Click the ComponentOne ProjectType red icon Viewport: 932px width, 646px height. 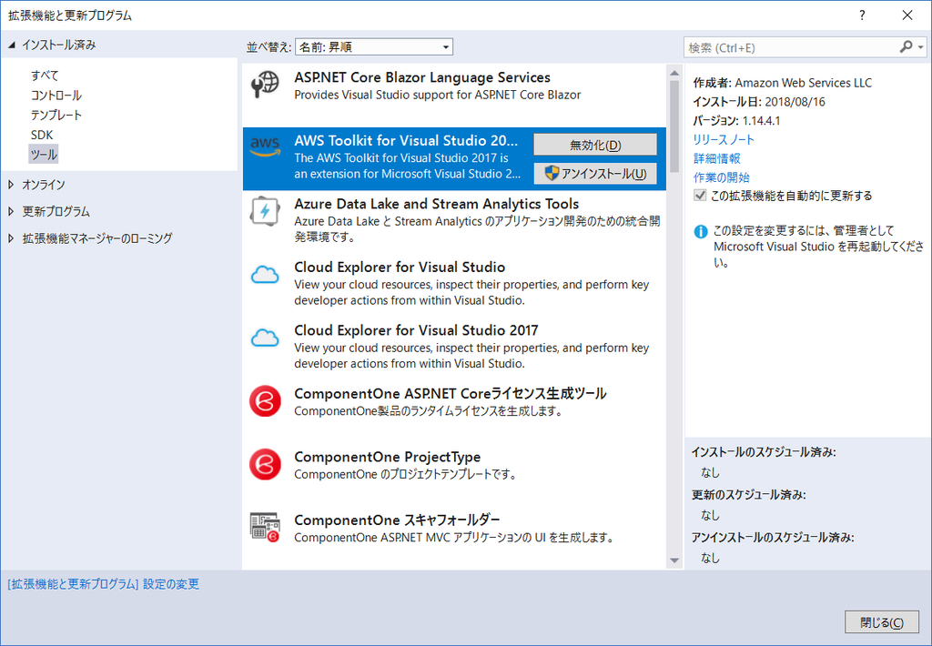tap(265, 464)
